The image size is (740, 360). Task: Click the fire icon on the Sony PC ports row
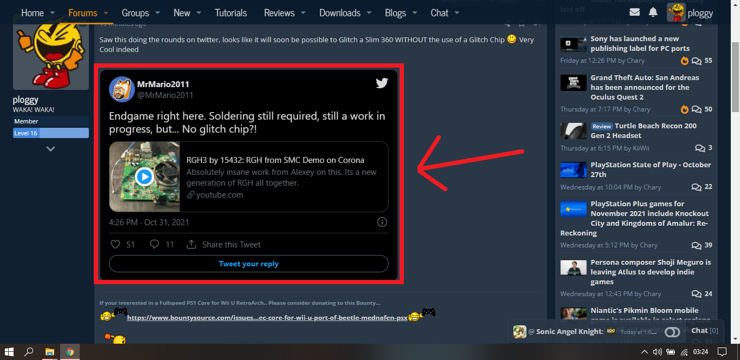pos(685,61)
